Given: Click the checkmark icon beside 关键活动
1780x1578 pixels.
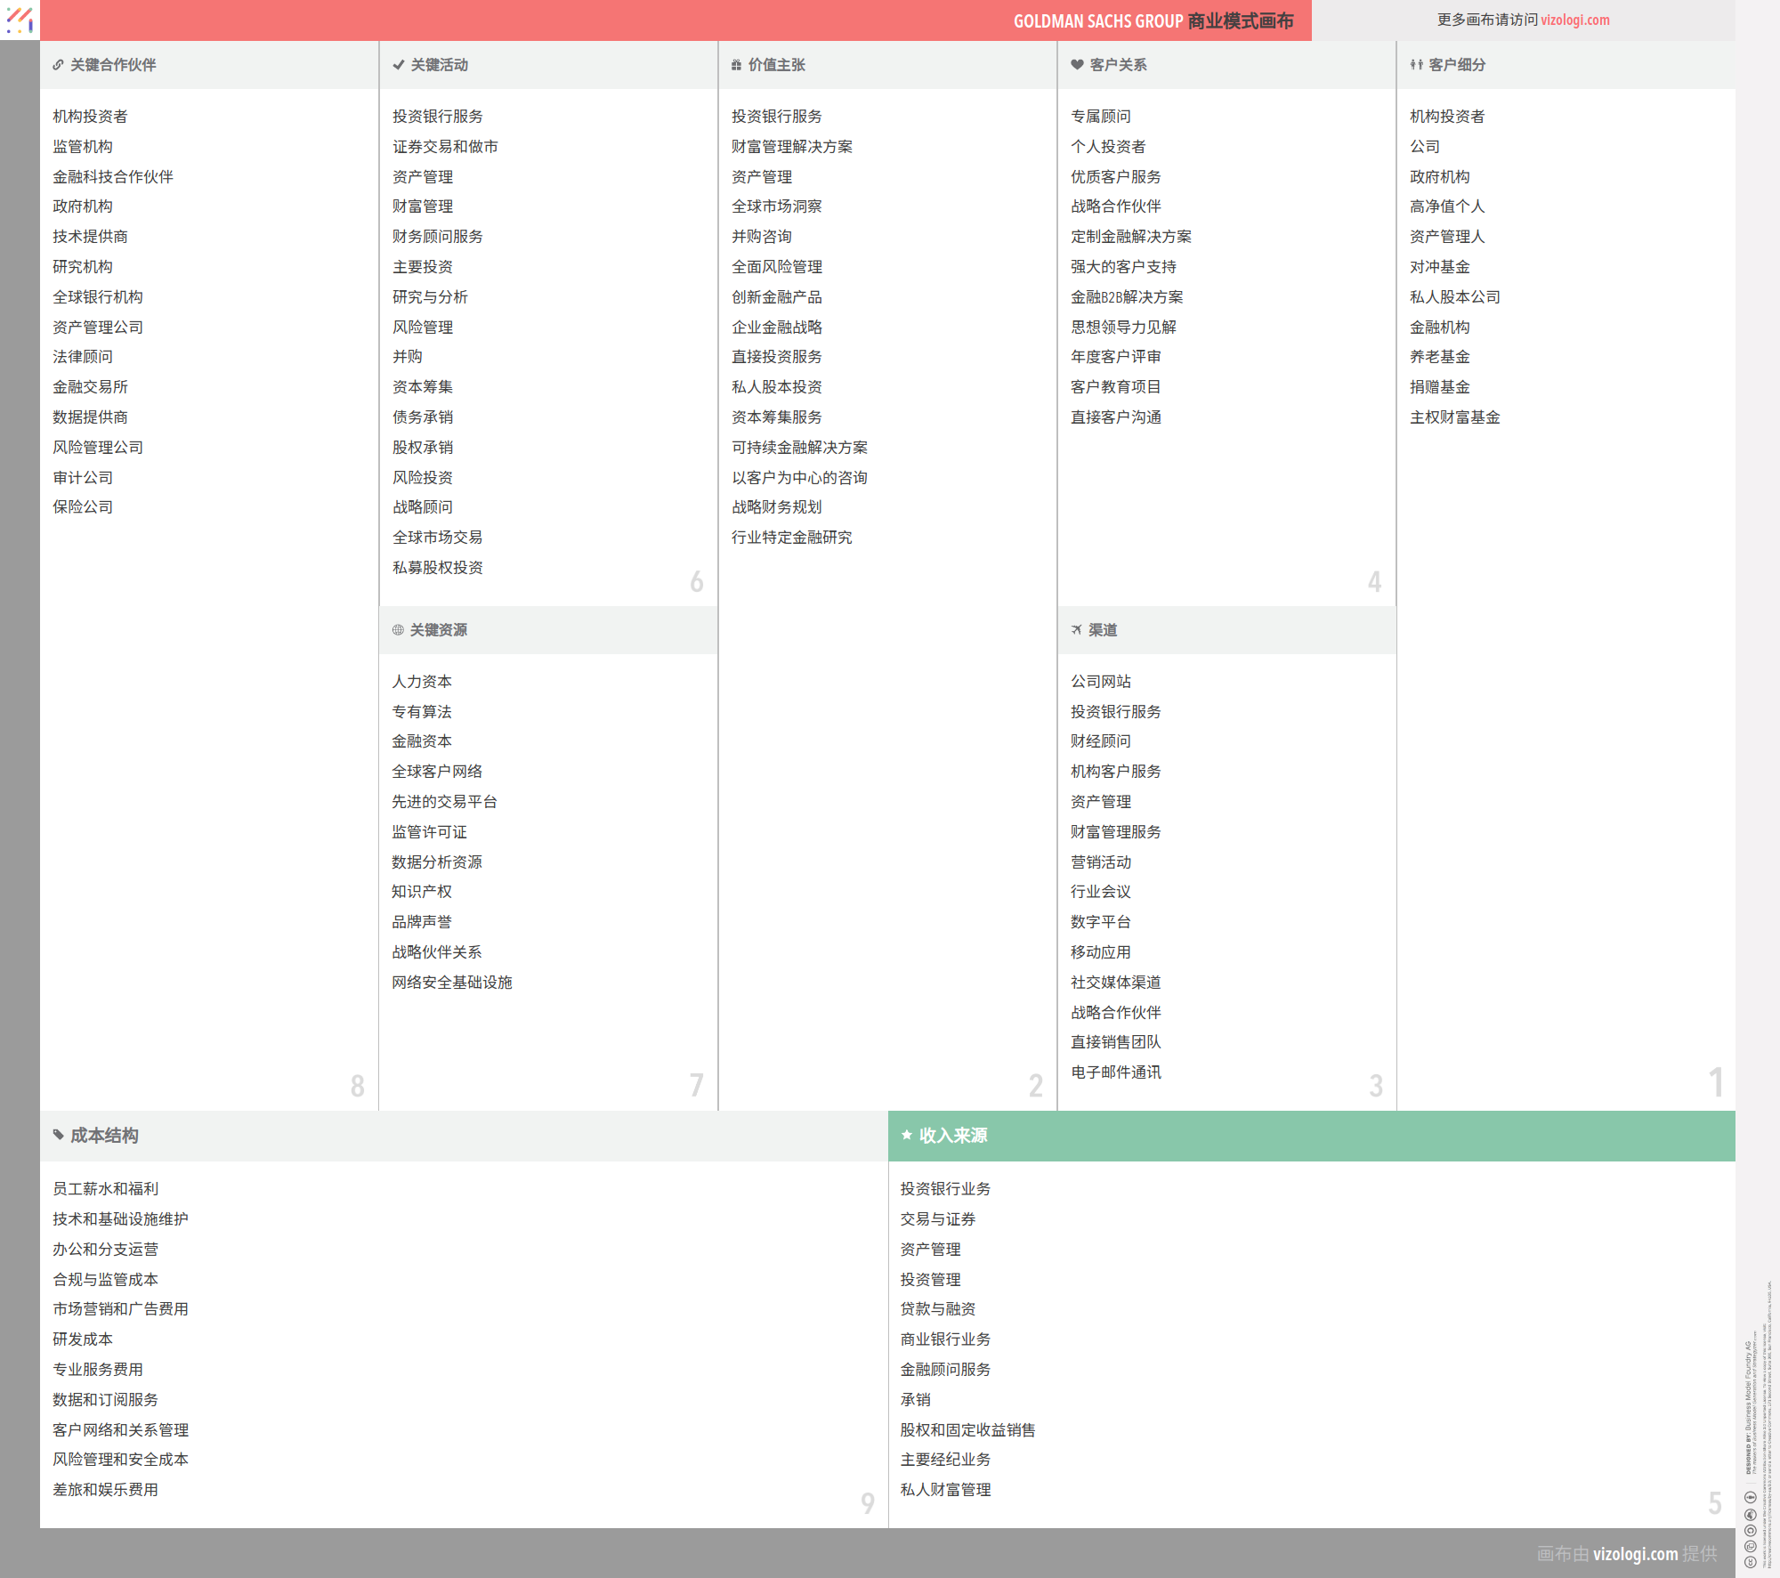Looking at the screenshot, I should tap(398, 65).
